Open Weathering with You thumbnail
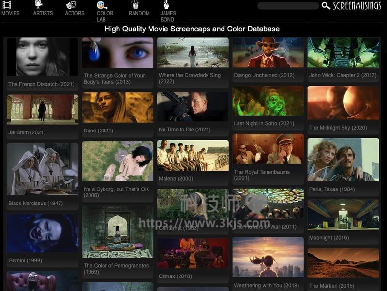This screenshot has width=387, height=291. point(268,258)
